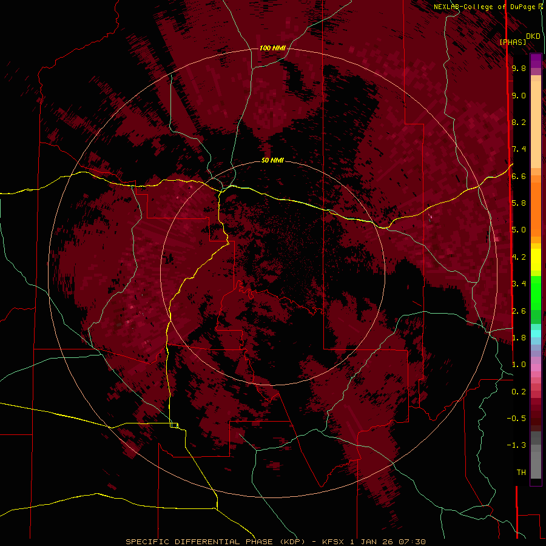The image size is (546, 546).
Task: Select the 8.2 value on the color scale
Action: coord(519,122)
